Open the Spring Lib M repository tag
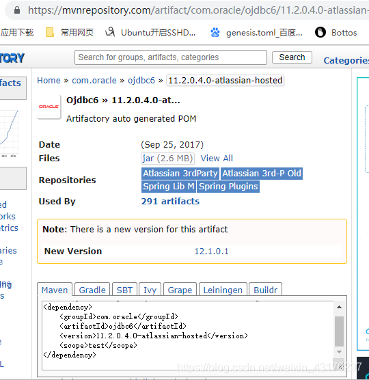The height and width of the screenshot is (380, 369). point(169,187)
